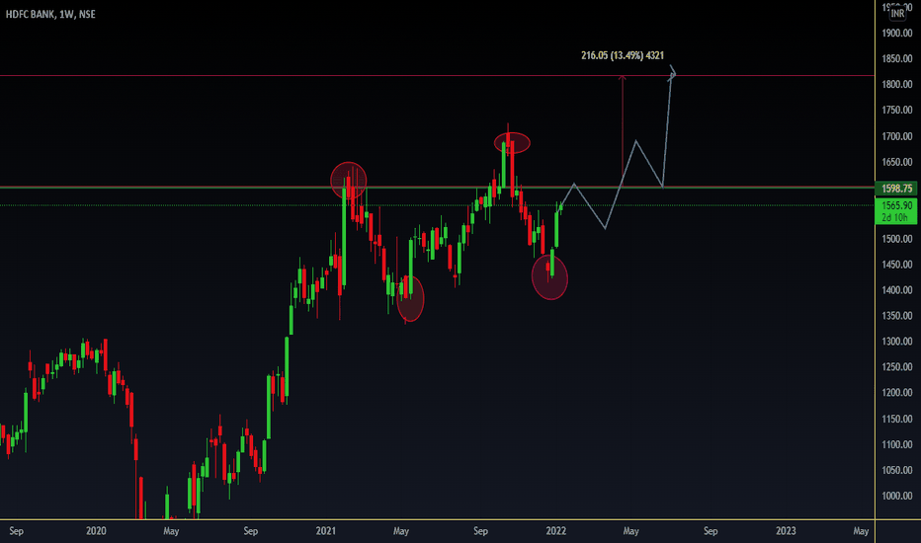This screenshot has height=543, width=921.
Task: Click the 1400.00 price axis label
Action: click(897, 290)
